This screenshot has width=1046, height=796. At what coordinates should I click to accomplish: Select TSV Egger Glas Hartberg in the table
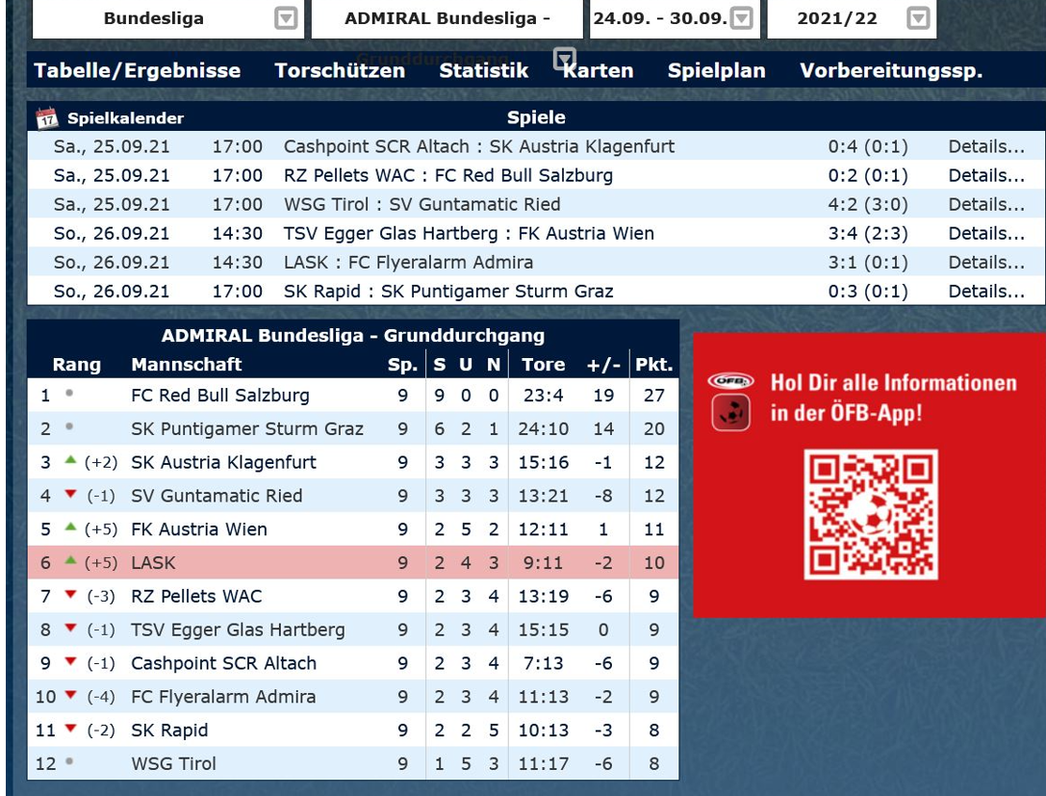[x=238, y=629]
